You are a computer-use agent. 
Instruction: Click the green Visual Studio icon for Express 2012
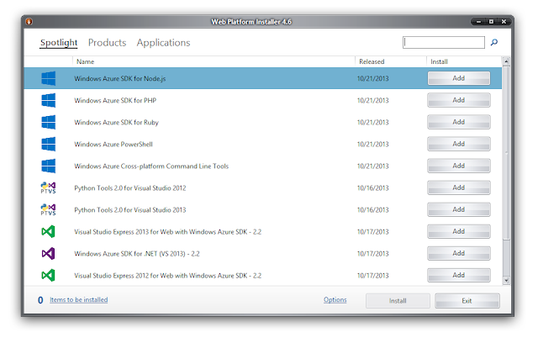(x=49, y=276)
